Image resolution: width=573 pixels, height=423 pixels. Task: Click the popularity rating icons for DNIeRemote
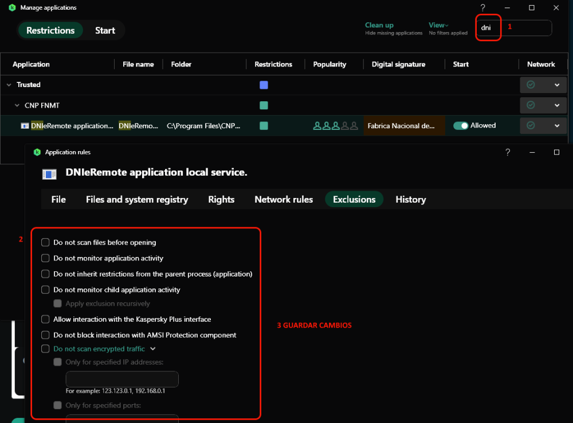tap(335, 126)
